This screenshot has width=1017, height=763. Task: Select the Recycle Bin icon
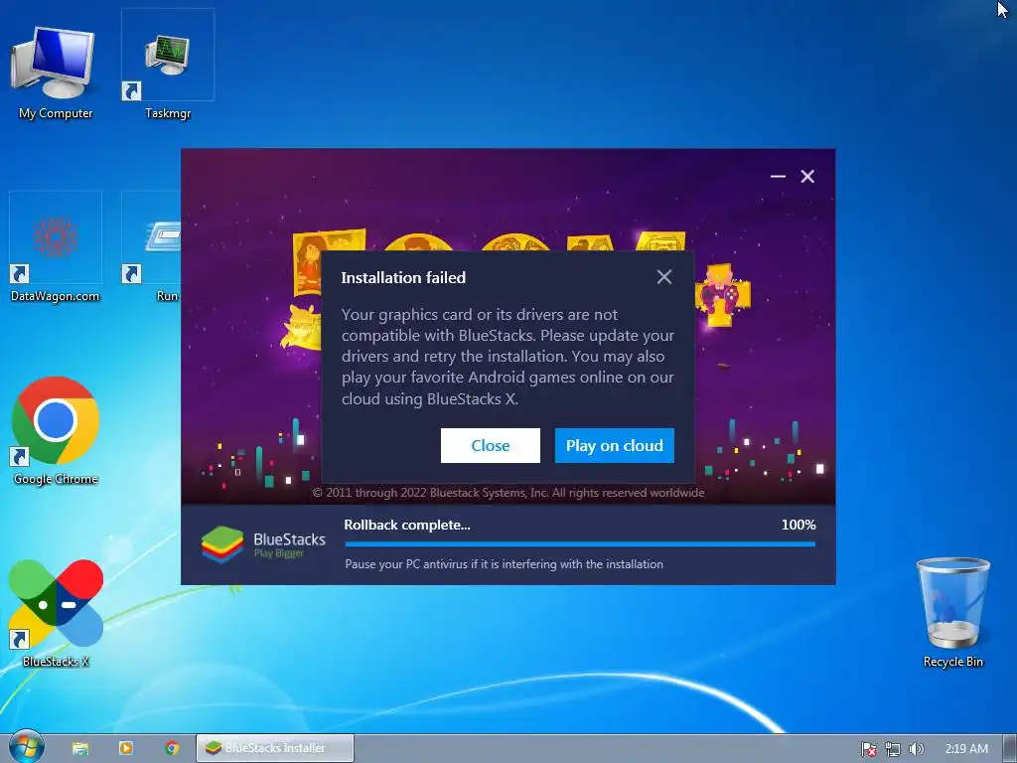(x=952, y=612)
